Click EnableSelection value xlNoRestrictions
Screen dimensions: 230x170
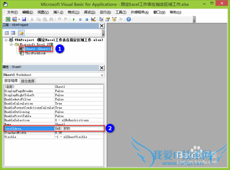coord(79,120)
